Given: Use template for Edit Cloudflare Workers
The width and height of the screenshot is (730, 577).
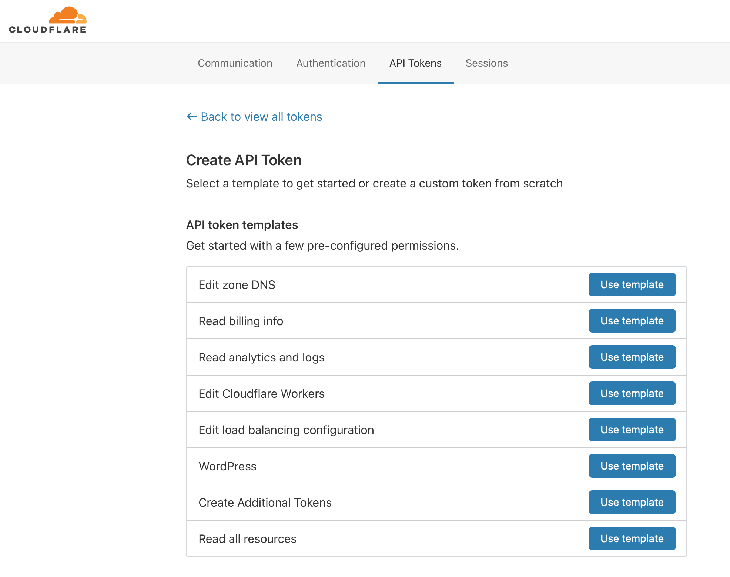Looking at the screenshot, I should (x=632, y=393).
